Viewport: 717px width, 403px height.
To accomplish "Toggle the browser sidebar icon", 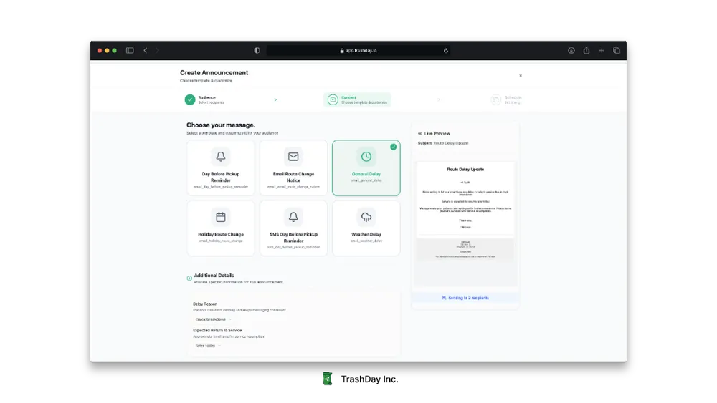I will 130,50.
